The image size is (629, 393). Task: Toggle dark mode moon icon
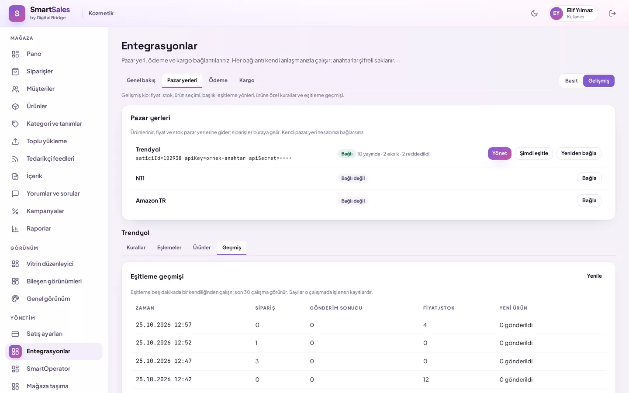pos(534,14)
